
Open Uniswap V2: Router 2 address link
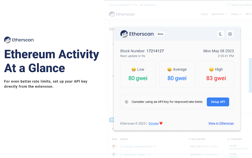(x=135, y=155)
